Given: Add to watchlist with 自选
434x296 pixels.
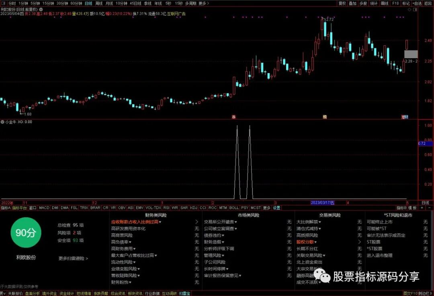Looking at the screenshot, I should click(417, 3).
